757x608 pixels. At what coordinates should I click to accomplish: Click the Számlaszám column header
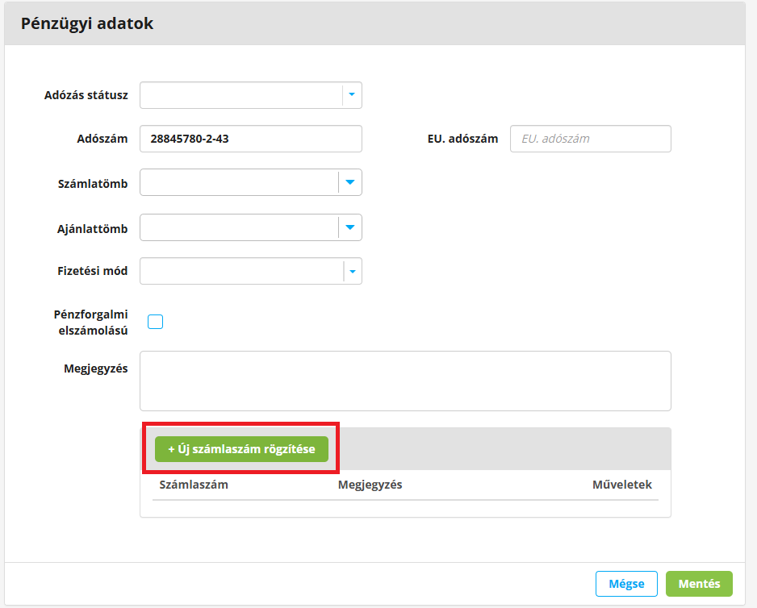click(194, 485)
